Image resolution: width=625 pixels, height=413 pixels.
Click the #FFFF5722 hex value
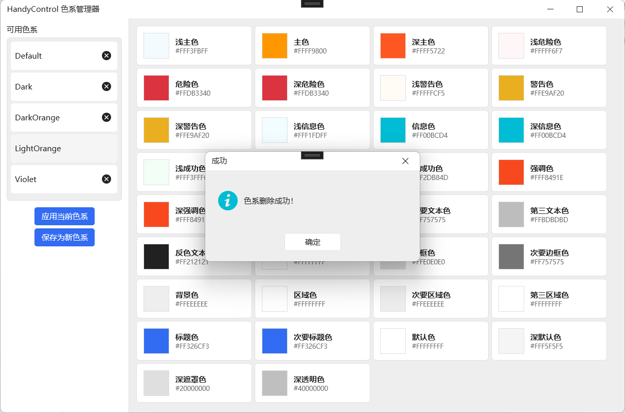pos(428,51)
